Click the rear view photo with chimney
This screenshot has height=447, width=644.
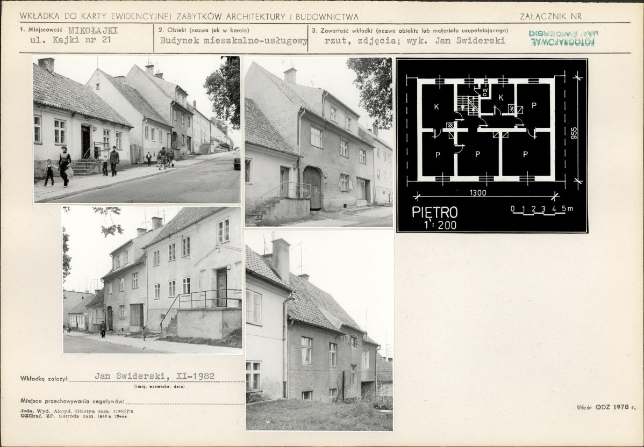point(319,330)
